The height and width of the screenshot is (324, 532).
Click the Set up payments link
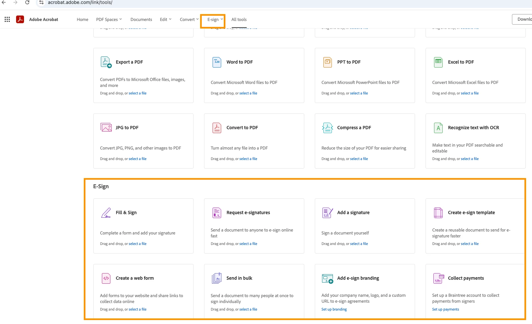click(446, 309)
